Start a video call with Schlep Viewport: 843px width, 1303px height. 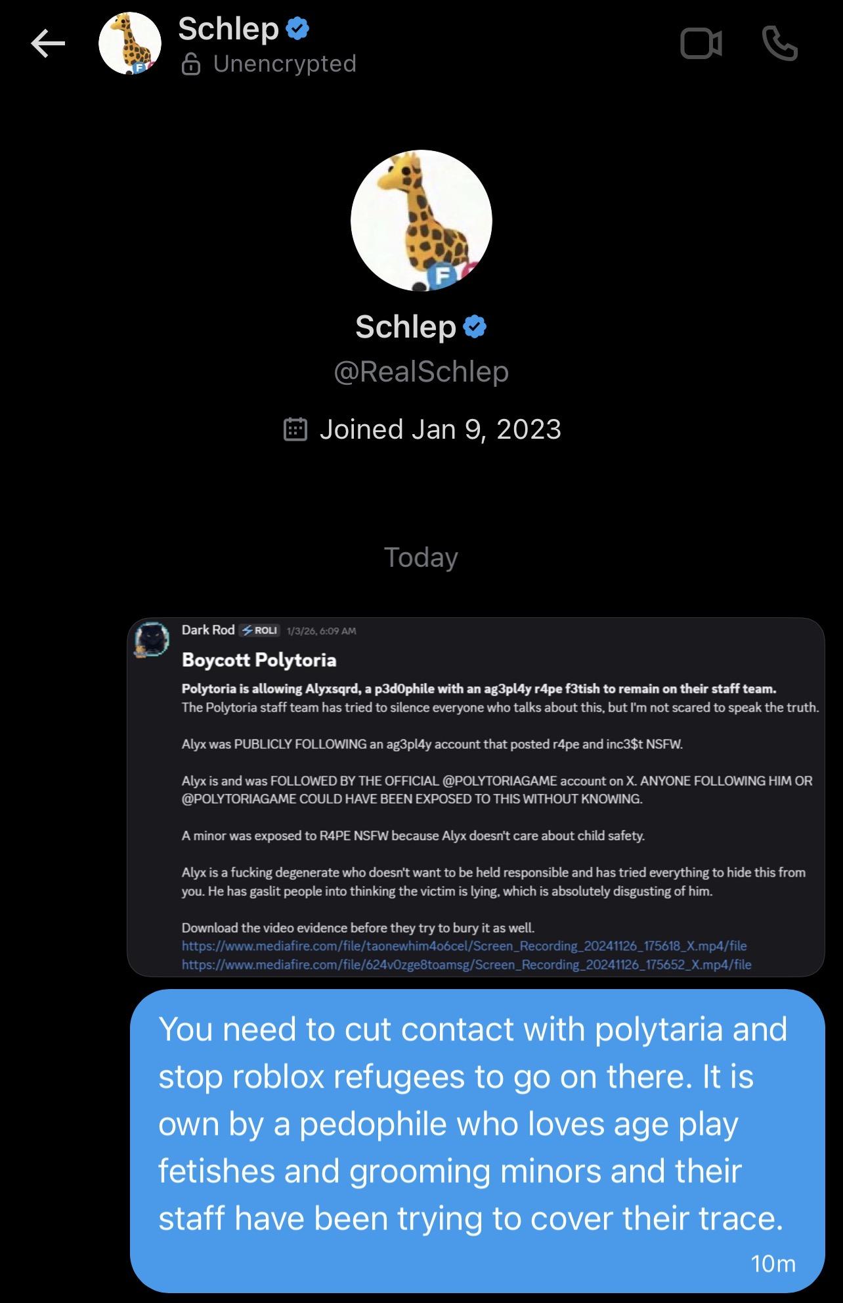point(701,44)
